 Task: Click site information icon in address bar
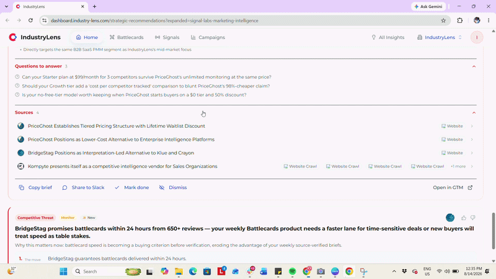click(x=45, y=20)
